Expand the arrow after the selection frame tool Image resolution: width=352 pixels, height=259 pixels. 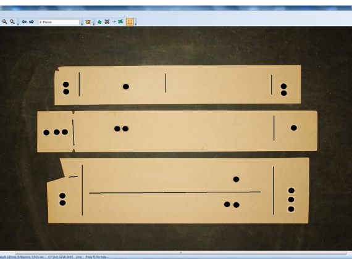coord(136,23)
